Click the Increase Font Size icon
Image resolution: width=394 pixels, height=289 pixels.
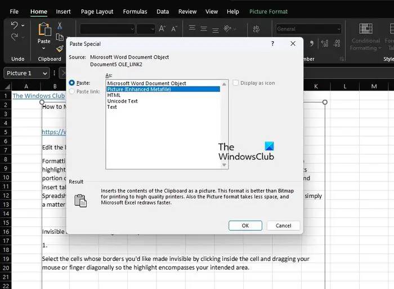click(162, 29)
